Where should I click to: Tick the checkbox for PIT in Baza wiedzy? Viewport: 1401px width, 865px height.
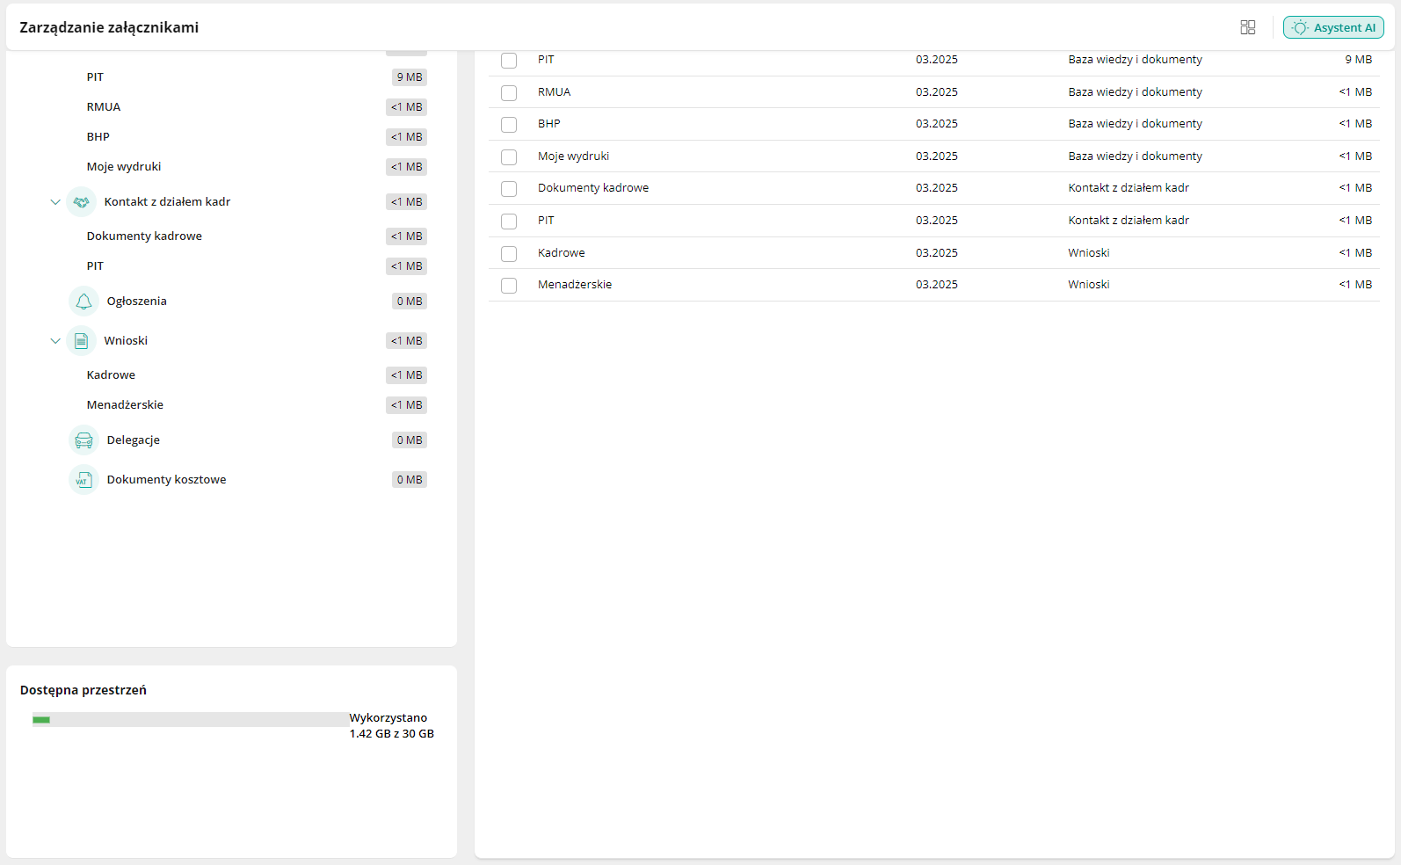(509, 61)
